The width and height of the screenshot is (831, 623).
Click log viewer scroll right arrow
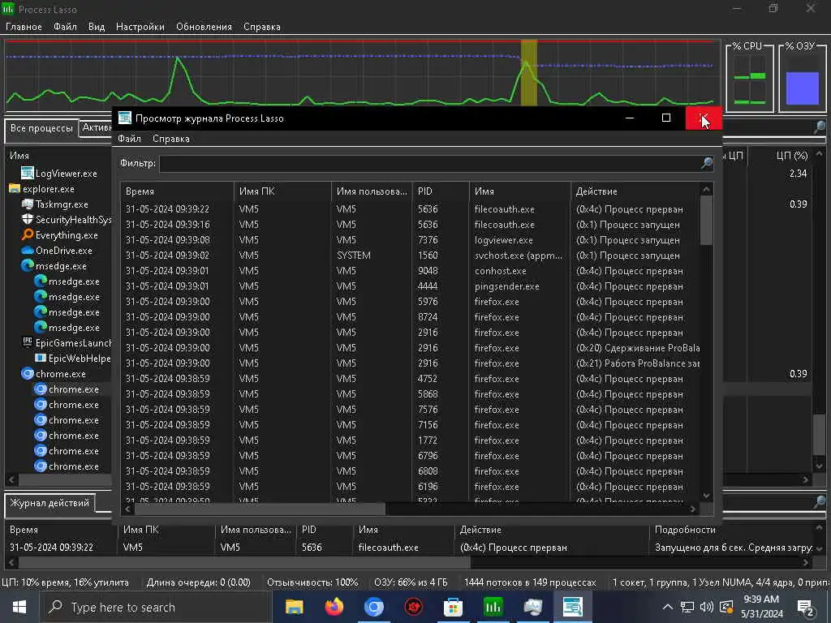point(693,509)
